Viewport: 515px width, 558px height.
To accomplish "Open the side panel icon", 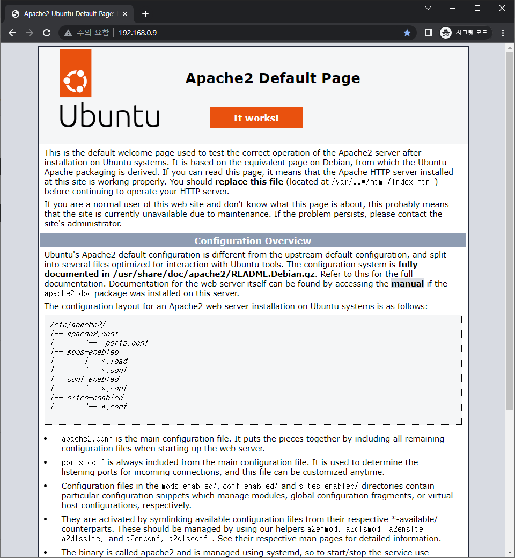I will 429,33.
